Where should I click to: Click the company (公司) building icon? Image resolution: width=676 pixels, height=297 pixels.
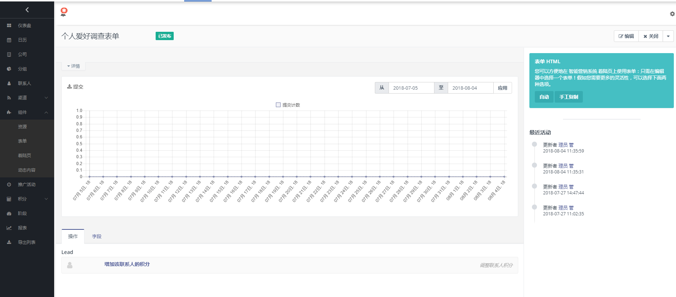pos(9,55)
